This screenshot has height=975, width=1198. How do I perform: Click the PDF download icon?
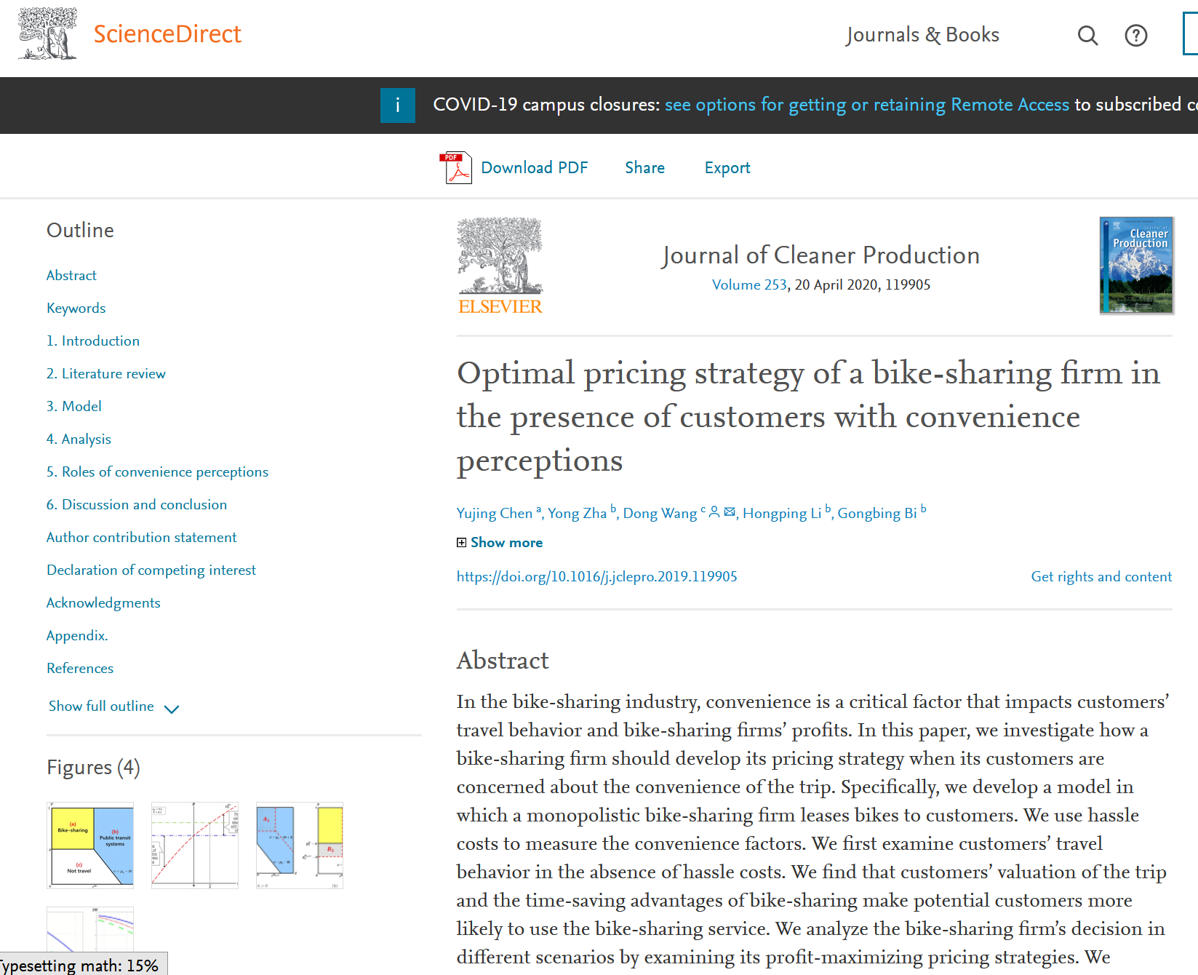click(x=458, y=168)
